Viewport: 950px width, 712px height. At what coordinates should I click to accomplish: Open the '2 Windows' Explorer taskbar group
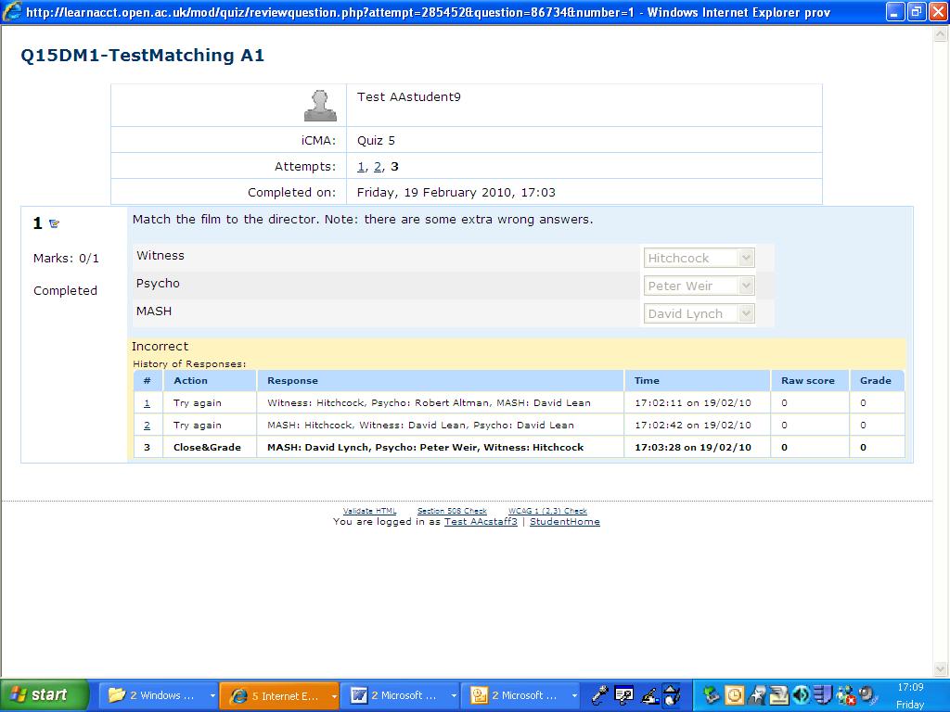pos(158,695)
